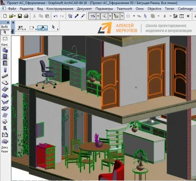196x181 pixels.
Task: Open layer settings icon in toolbar
Action: pos(175,16)
